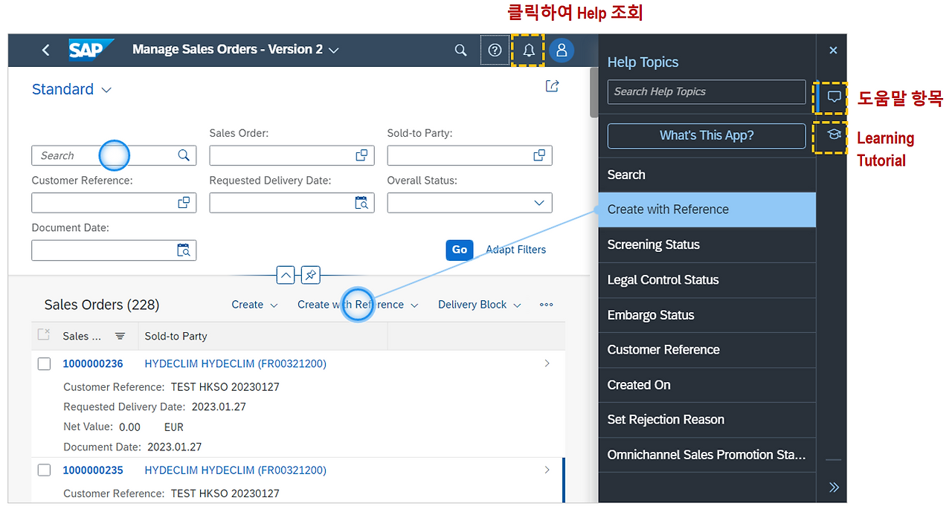Open the Standard variant dropdown

(71, 89)
